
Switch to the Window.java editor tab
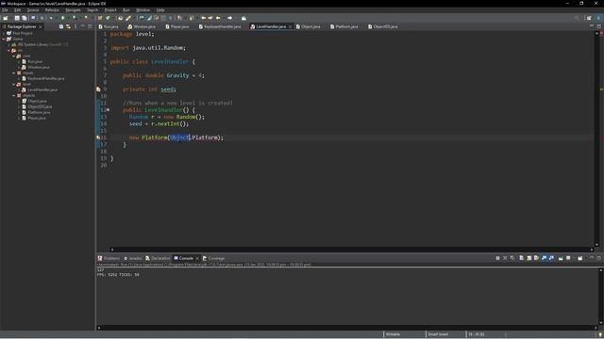142,26
